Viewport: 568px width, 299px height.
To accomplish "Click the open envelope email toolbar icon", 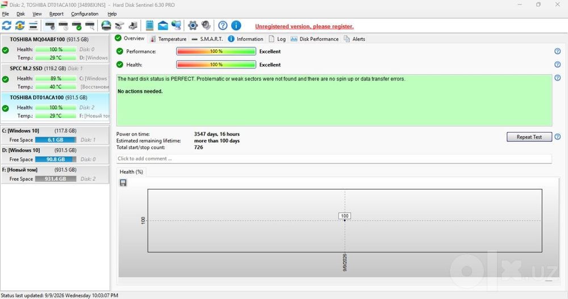I will (163, 26).
